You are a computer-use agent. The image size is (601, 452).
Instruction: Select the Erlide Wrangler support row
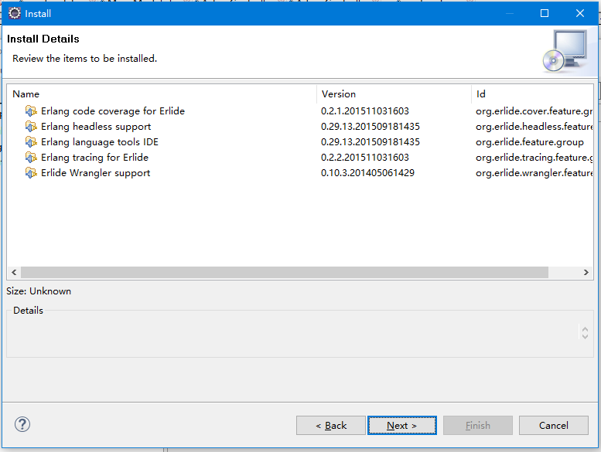pyautogui.click(x=300, y=173)
